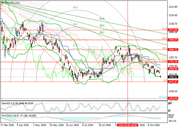Click the gray 50.0 Fibonacci arc label
The height and width of the screenshot is (128, 179).
75,7
